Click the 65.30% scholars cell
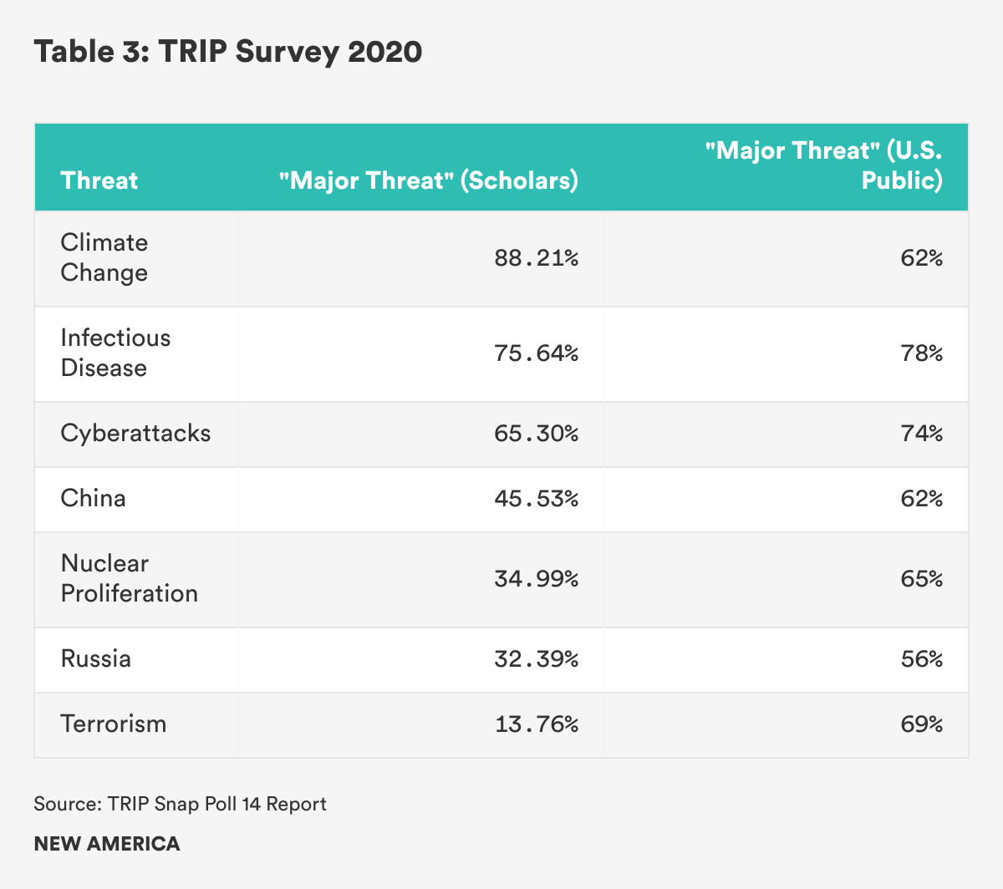This screenshot has height=889, width=1003. click(536, 434)
